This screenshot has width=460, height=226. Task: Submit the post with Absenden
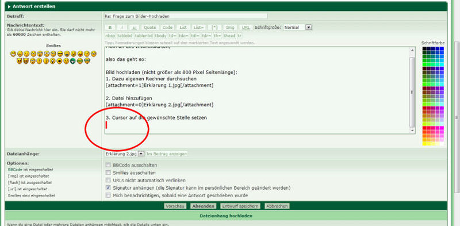203,206
